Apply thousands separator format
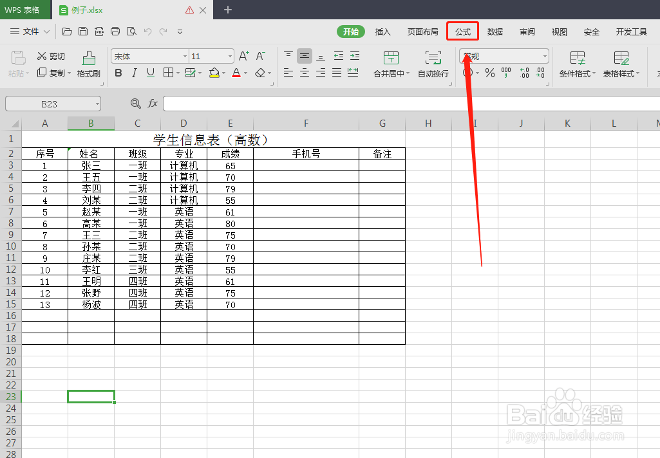 pos(506,73)
